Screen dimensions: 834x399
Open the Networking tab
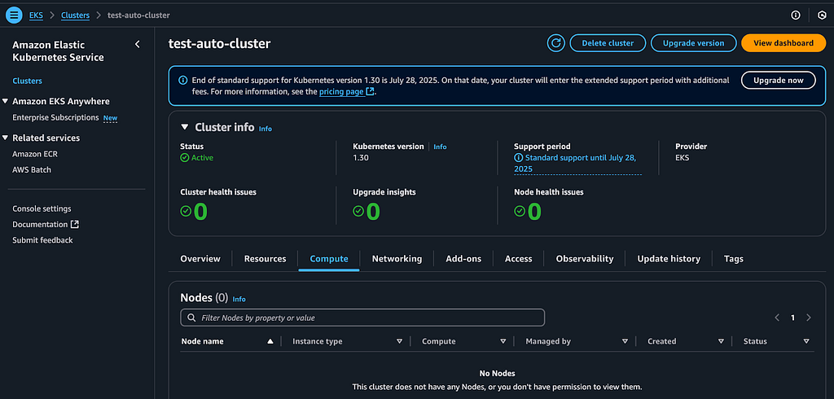click(x=397, y=259)
